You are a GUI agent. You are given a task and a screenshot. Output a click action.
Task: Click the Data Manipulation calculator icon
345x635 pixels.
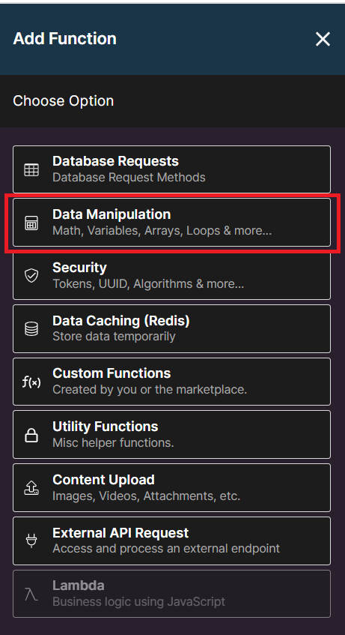(31, 223)
